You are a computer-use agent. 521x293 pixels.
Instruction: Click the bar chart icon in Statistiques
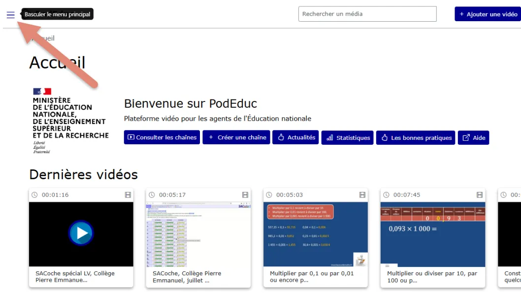click(329, 137)
